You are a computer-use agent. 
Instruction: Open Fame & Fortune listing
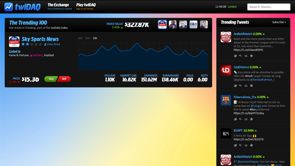point(19,55)
